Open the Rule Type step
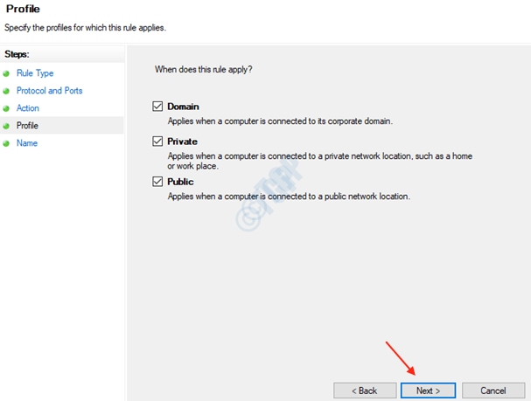Viewport: 531px width, 401px height. [x=35, y=73]
